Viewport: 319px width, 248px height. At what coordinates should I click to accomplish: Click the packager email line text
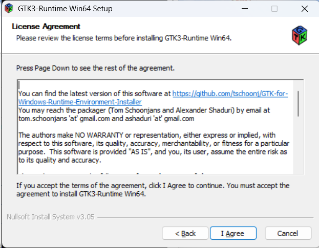click(x=144, y=115)
